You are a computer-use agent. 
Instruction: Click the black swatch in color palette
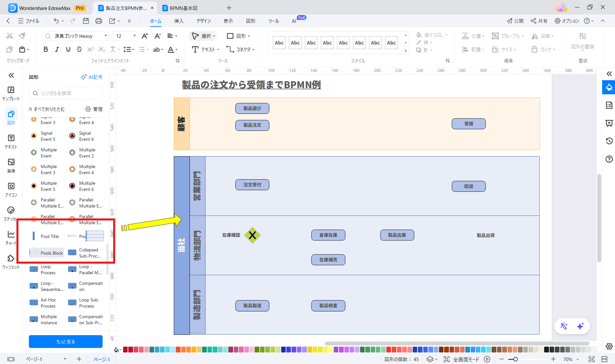point(547,350)
